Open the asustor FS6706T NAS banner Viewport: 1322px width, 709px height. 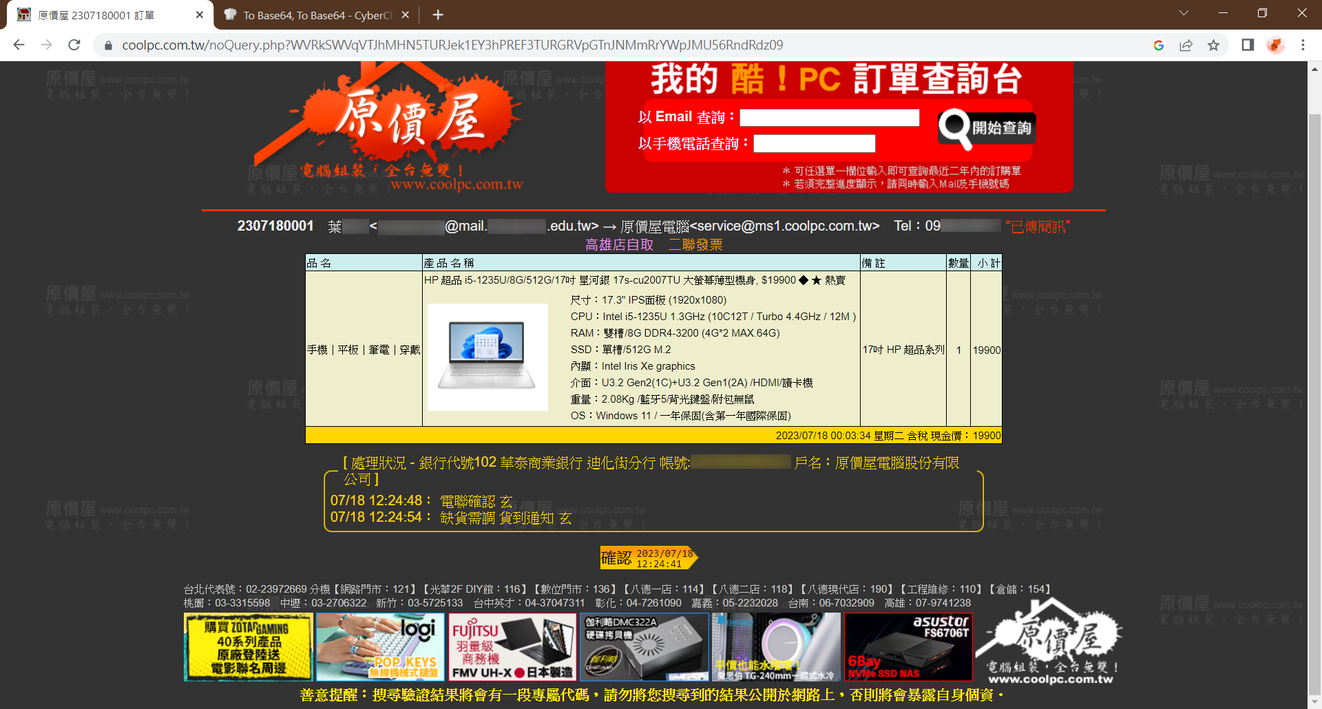(x=908, y=647)
